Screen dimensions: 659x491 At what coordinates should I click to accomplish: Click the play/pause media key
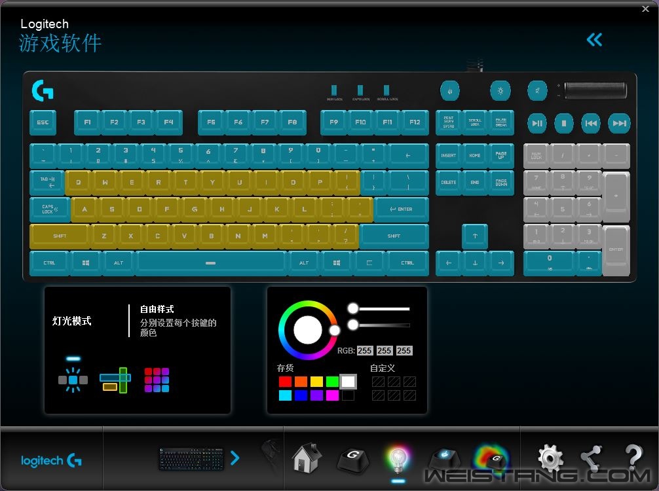click(537, 123)
